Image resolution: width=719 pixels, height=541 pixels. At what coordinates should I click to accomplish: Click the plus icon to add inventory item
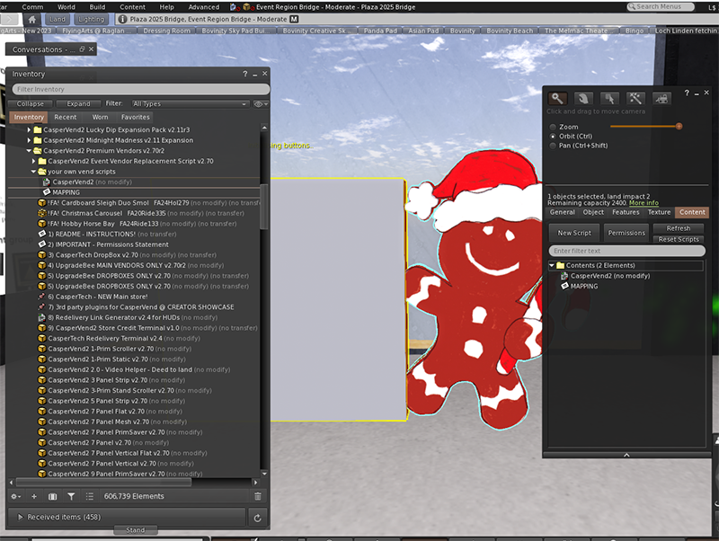pos(34,496)
